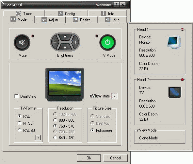Toggle the green TV Mode power button
Image resolution: width=193 pixels, height=164 pixels.
(x=107, y=42)
